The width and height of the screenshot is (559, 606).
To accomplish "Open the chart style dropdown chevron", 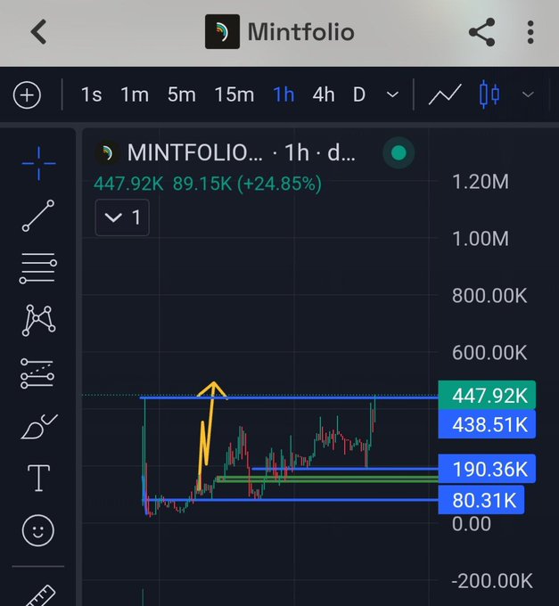I will click(x=528, y=94).
